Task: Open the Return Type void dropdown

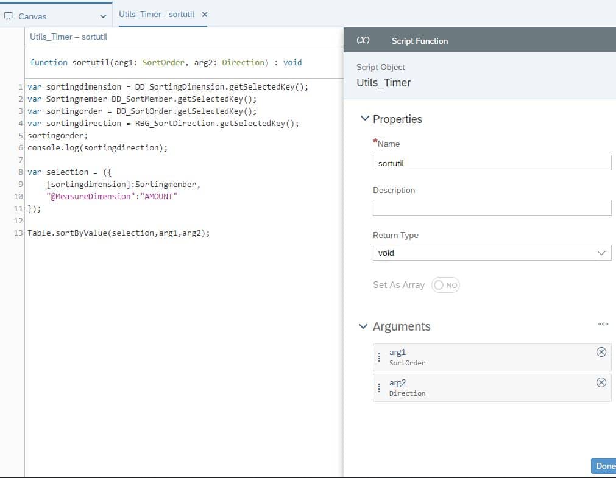Action: point(492,253)
